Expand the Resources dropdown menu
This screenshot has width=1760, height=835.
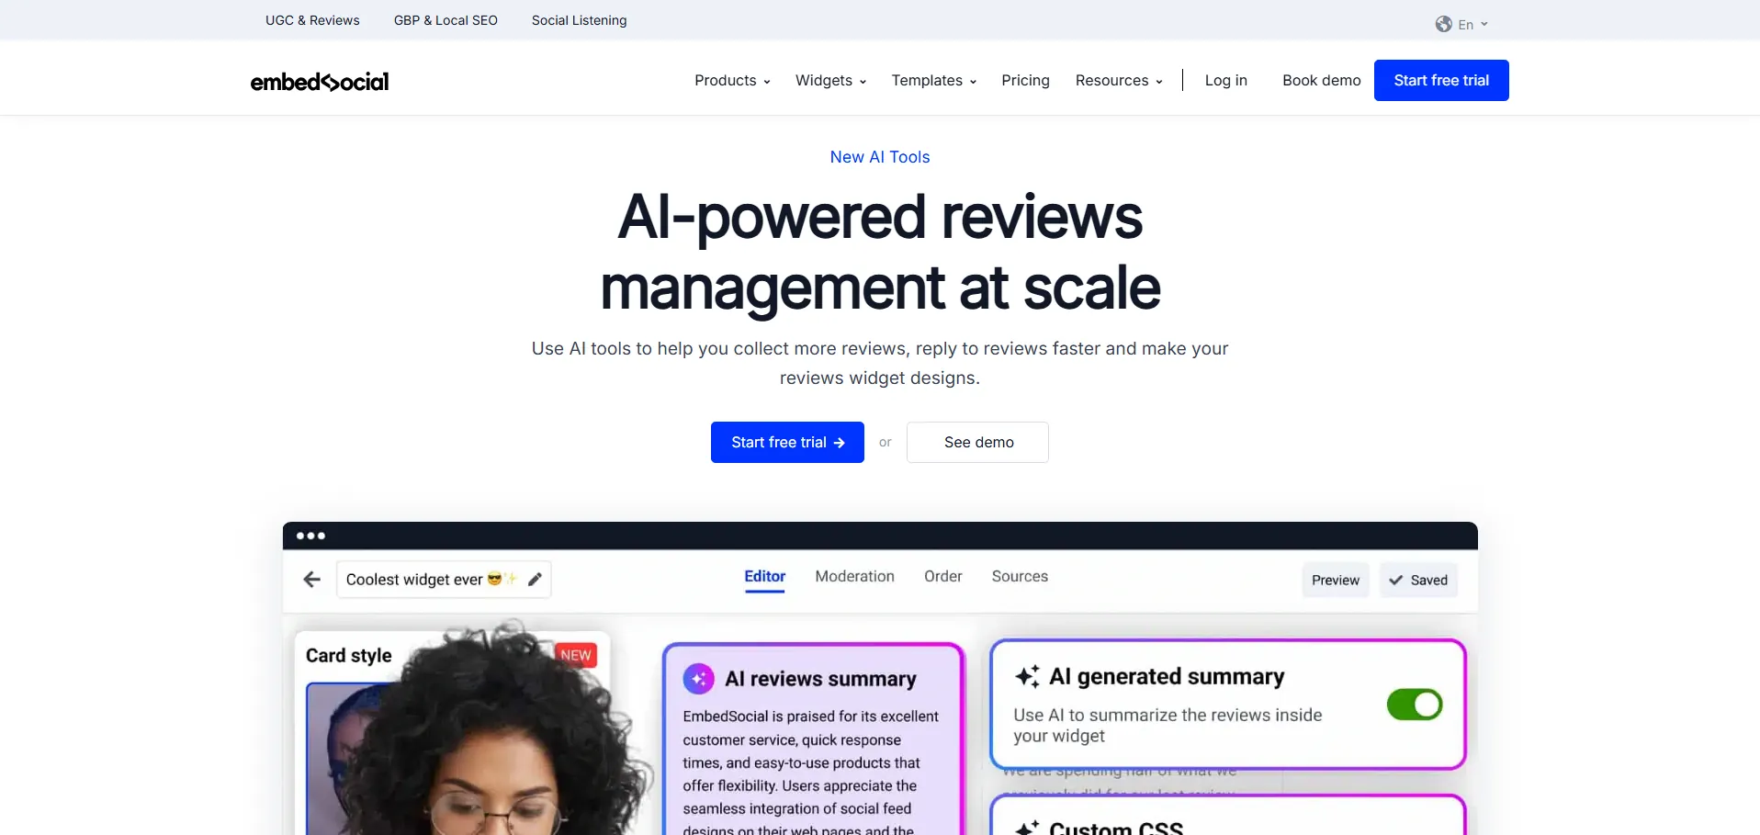[1118, 81]
